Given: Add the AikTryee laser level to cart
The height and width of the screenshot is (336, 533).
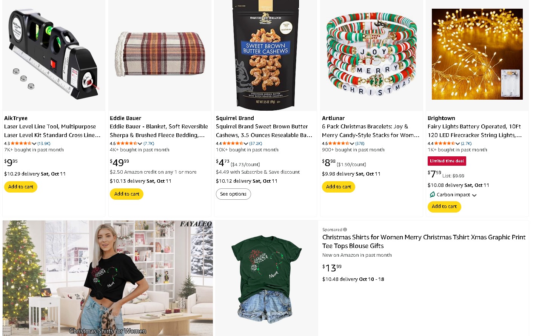Looking at the screenshot, I should coord(21,187).
